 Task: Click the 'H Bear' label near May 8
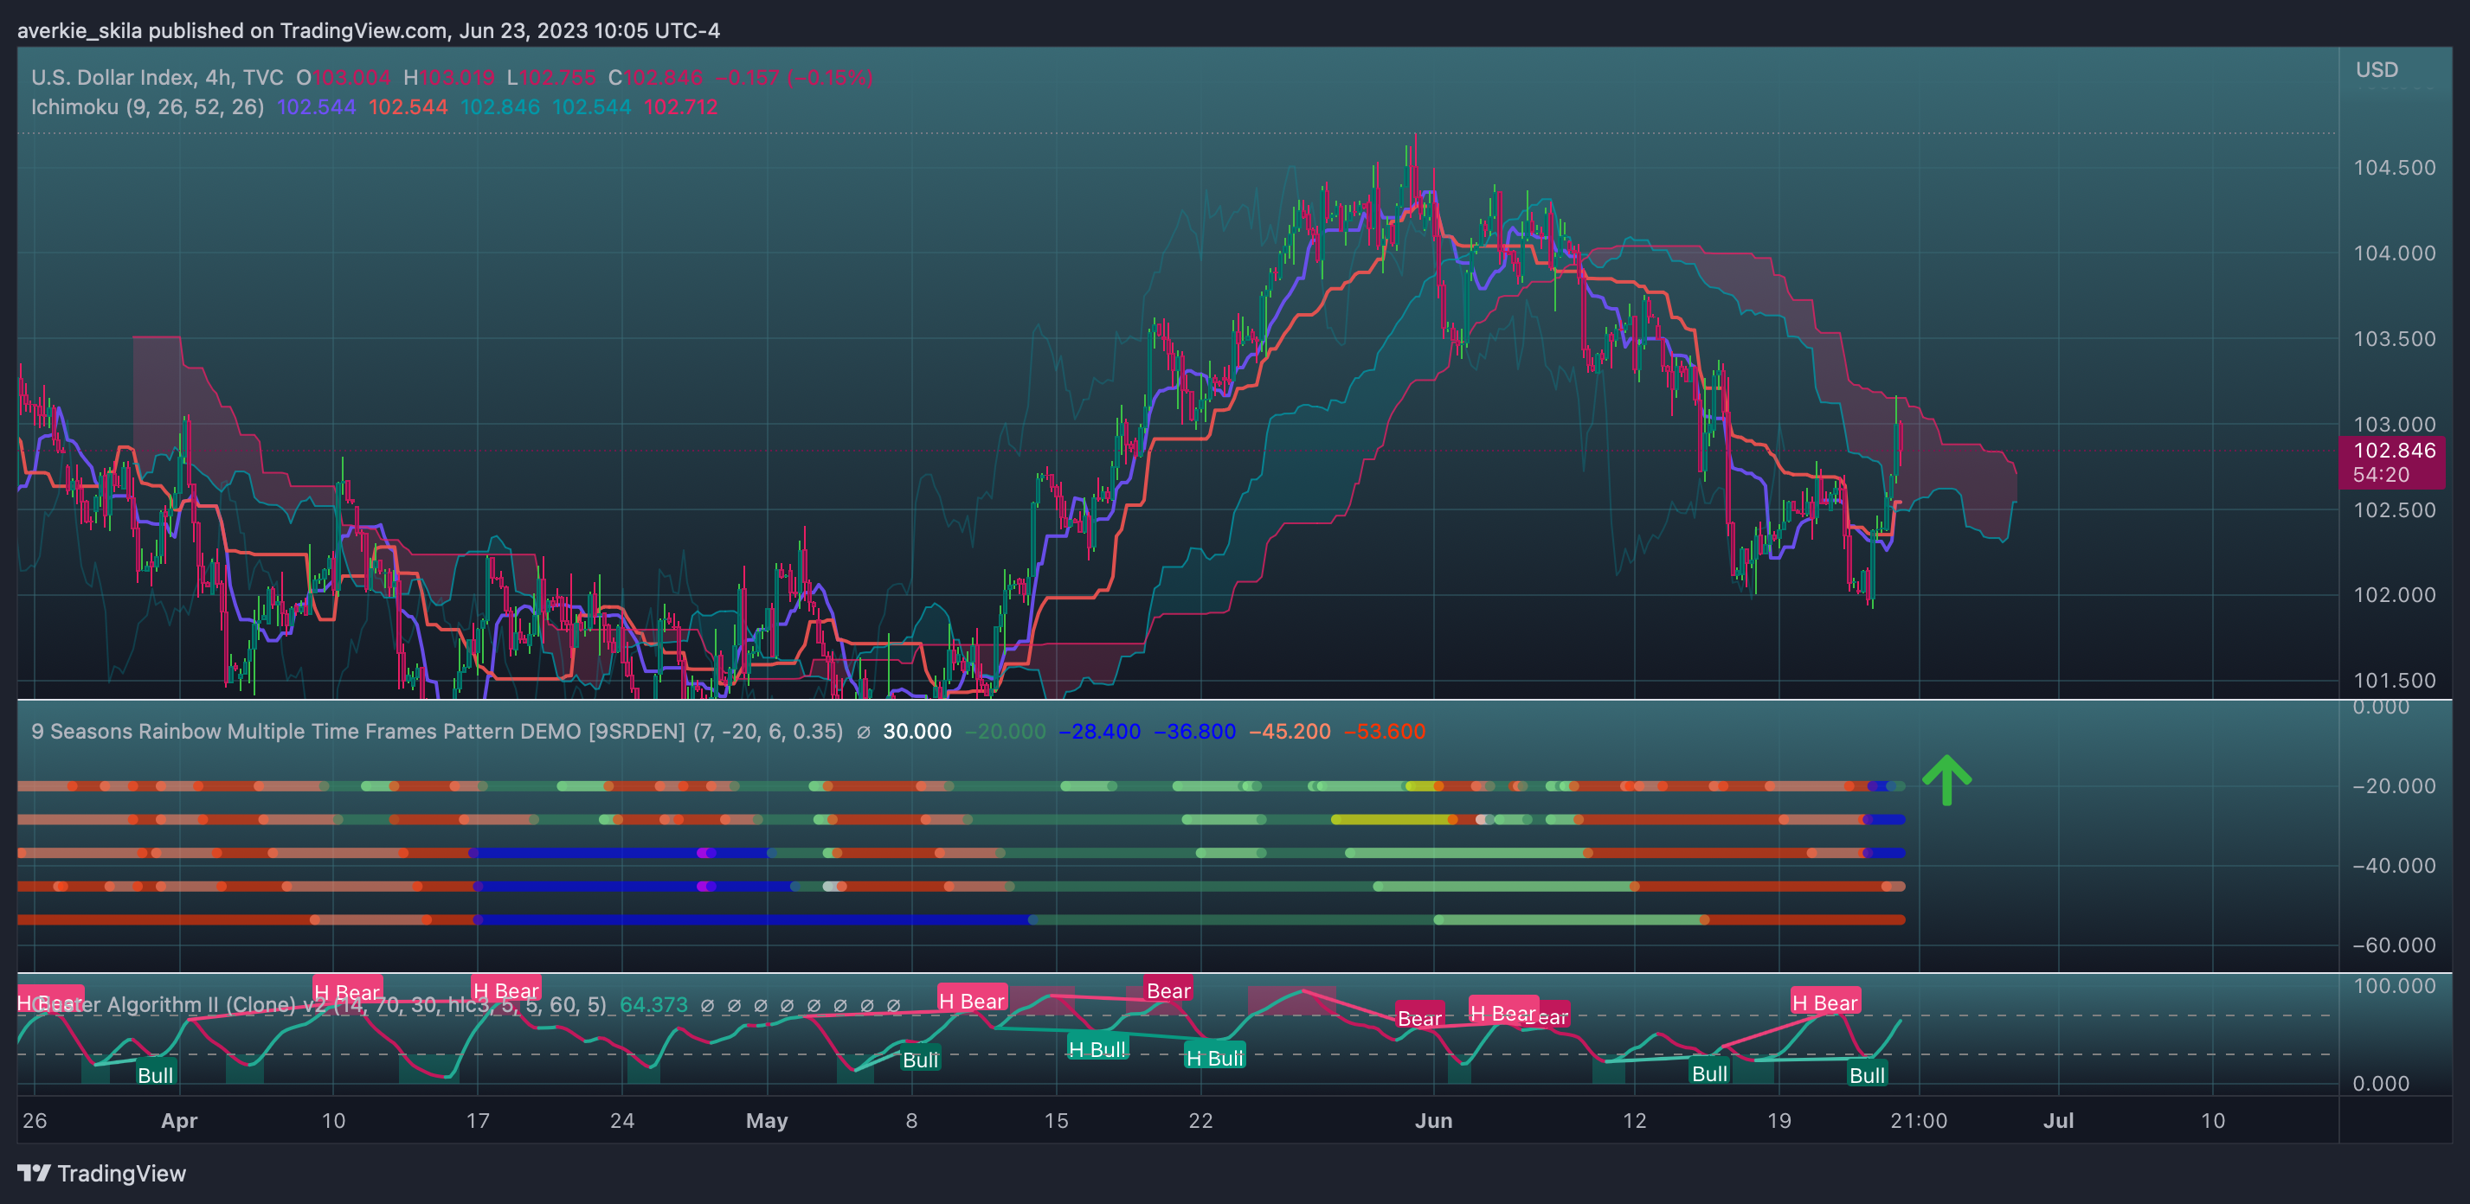pyautogui.click(x=972, y=1001)
